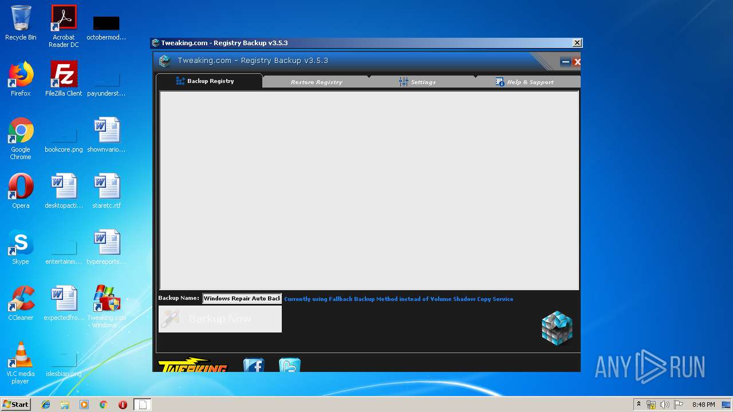Edit the Backup Name text field
Screen dimensions: 733x412
coord(242,298)
